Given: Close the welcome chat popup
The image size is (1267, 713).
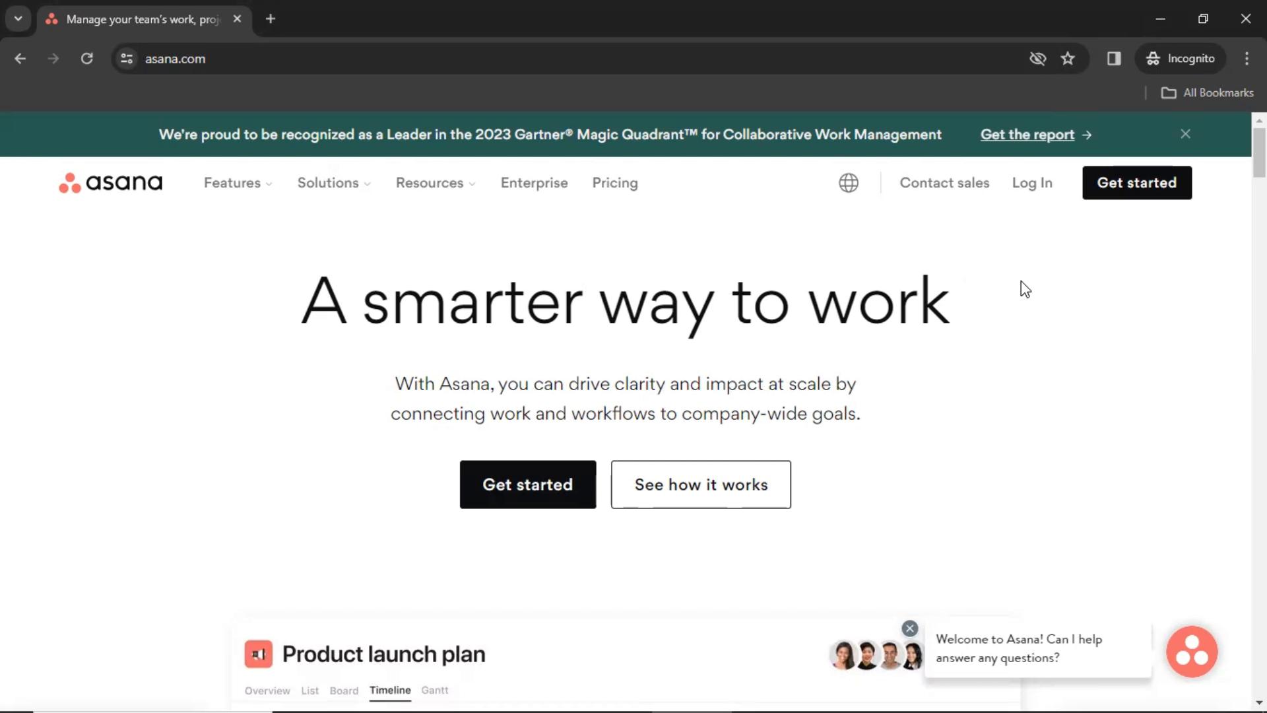Looking at the screenshot, I should pyautogui.click(x=910, y=628).
